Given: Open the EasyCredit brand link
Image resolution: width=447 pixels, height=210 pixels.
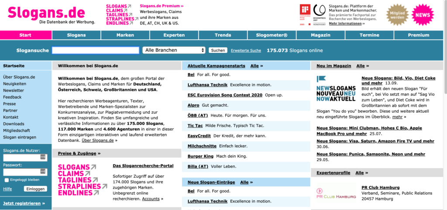Looking at the screenshot, I should [x=199, y=136].
